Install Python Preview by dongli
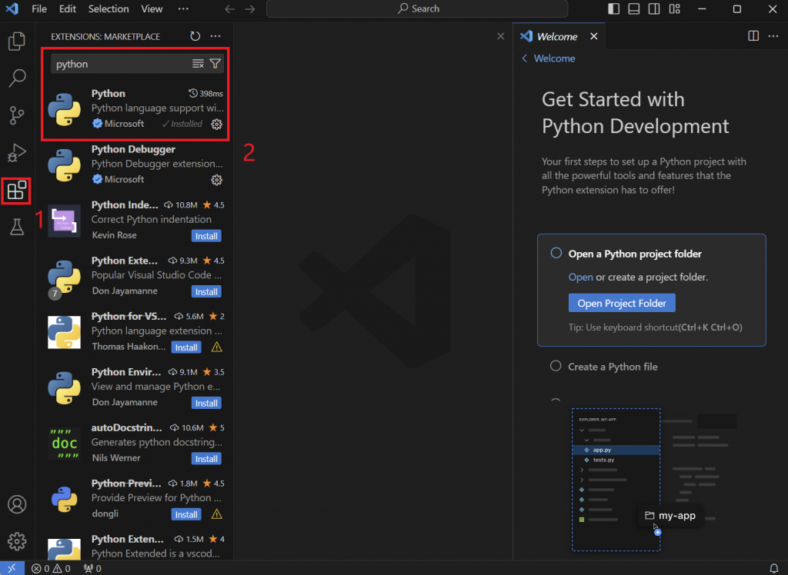Viewport: 788px width, 575px height. click(186, 515)
